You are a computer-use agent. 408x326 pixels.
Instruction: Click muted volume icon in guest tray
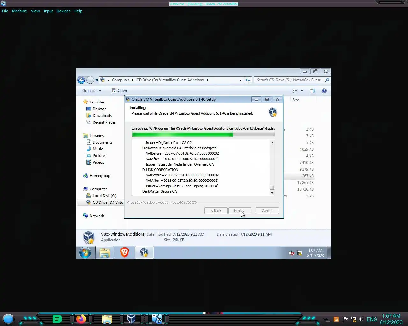pyautogui.click(x=291, y=253)
